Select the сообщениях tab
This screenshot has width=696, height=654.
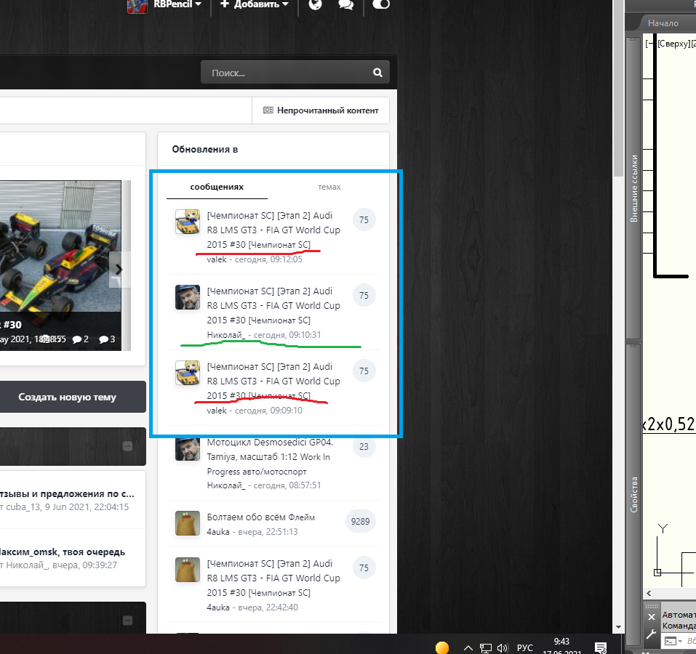pyautogui.click(x=217, y=187)
